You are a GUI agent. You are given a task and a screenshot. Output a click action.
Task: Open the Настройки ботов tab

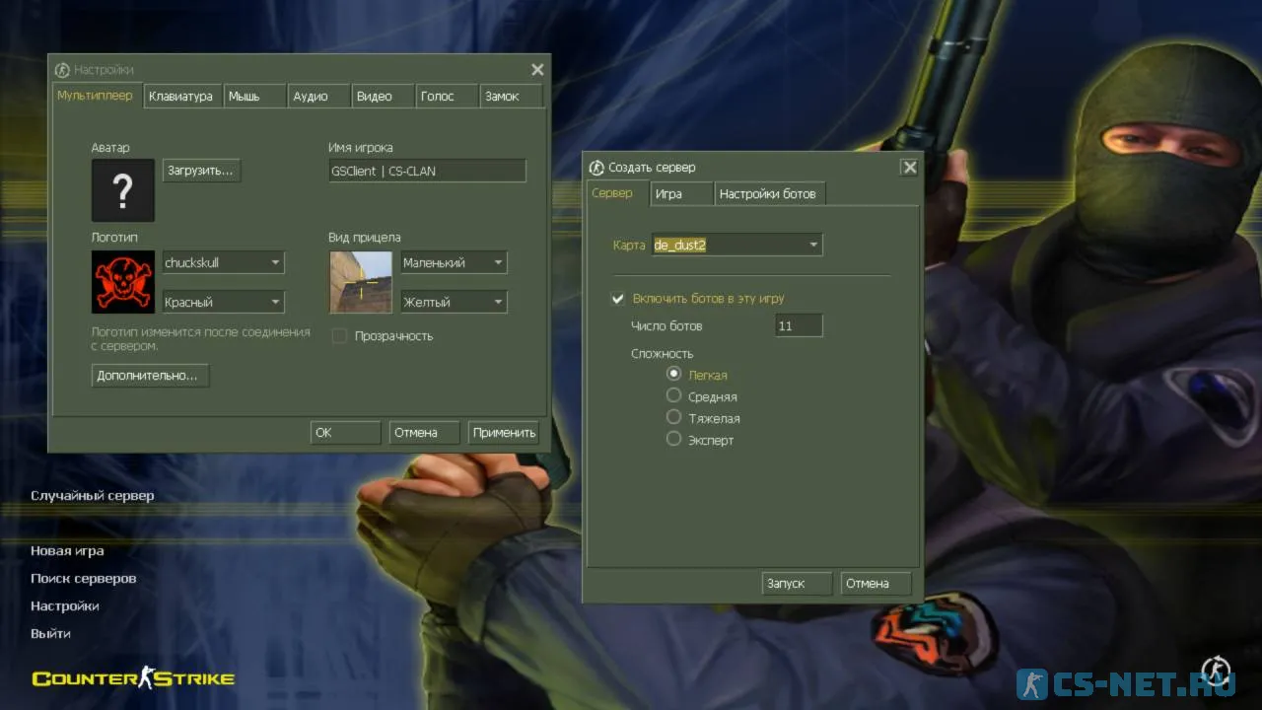[769, 193]
